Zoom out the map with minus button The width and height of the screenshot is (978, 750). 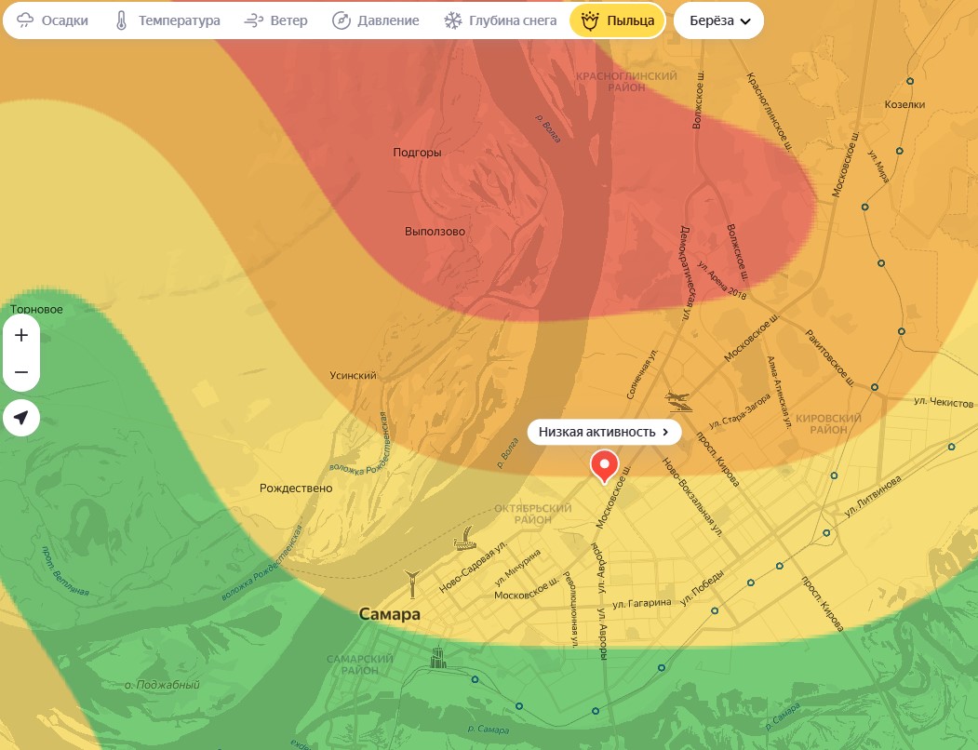21,373
